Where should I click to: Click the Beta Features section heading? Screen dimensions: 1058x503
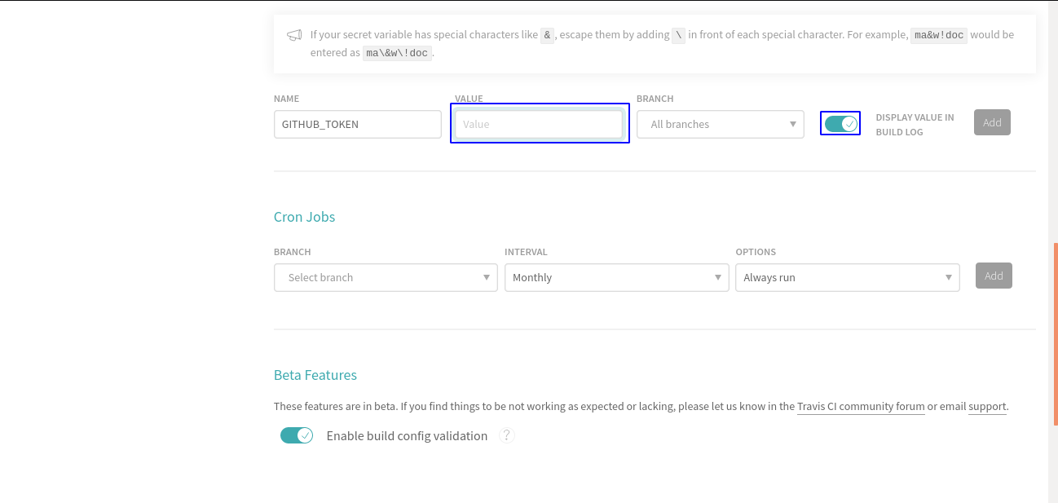315,375
